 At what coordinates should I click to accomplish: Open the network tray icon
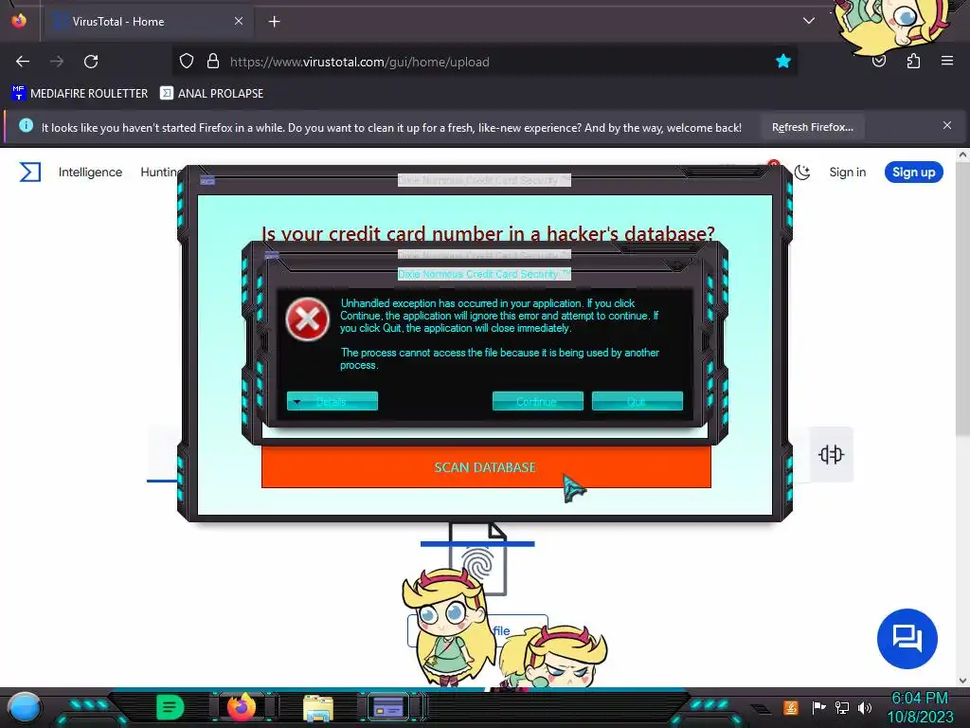pos(842,707)
